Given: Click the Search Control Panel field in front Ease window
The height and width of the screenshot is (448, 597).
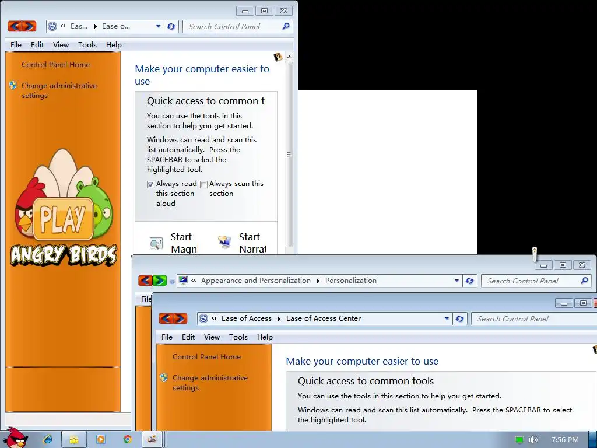Looking at the screenshot, I should click(533, 318).
